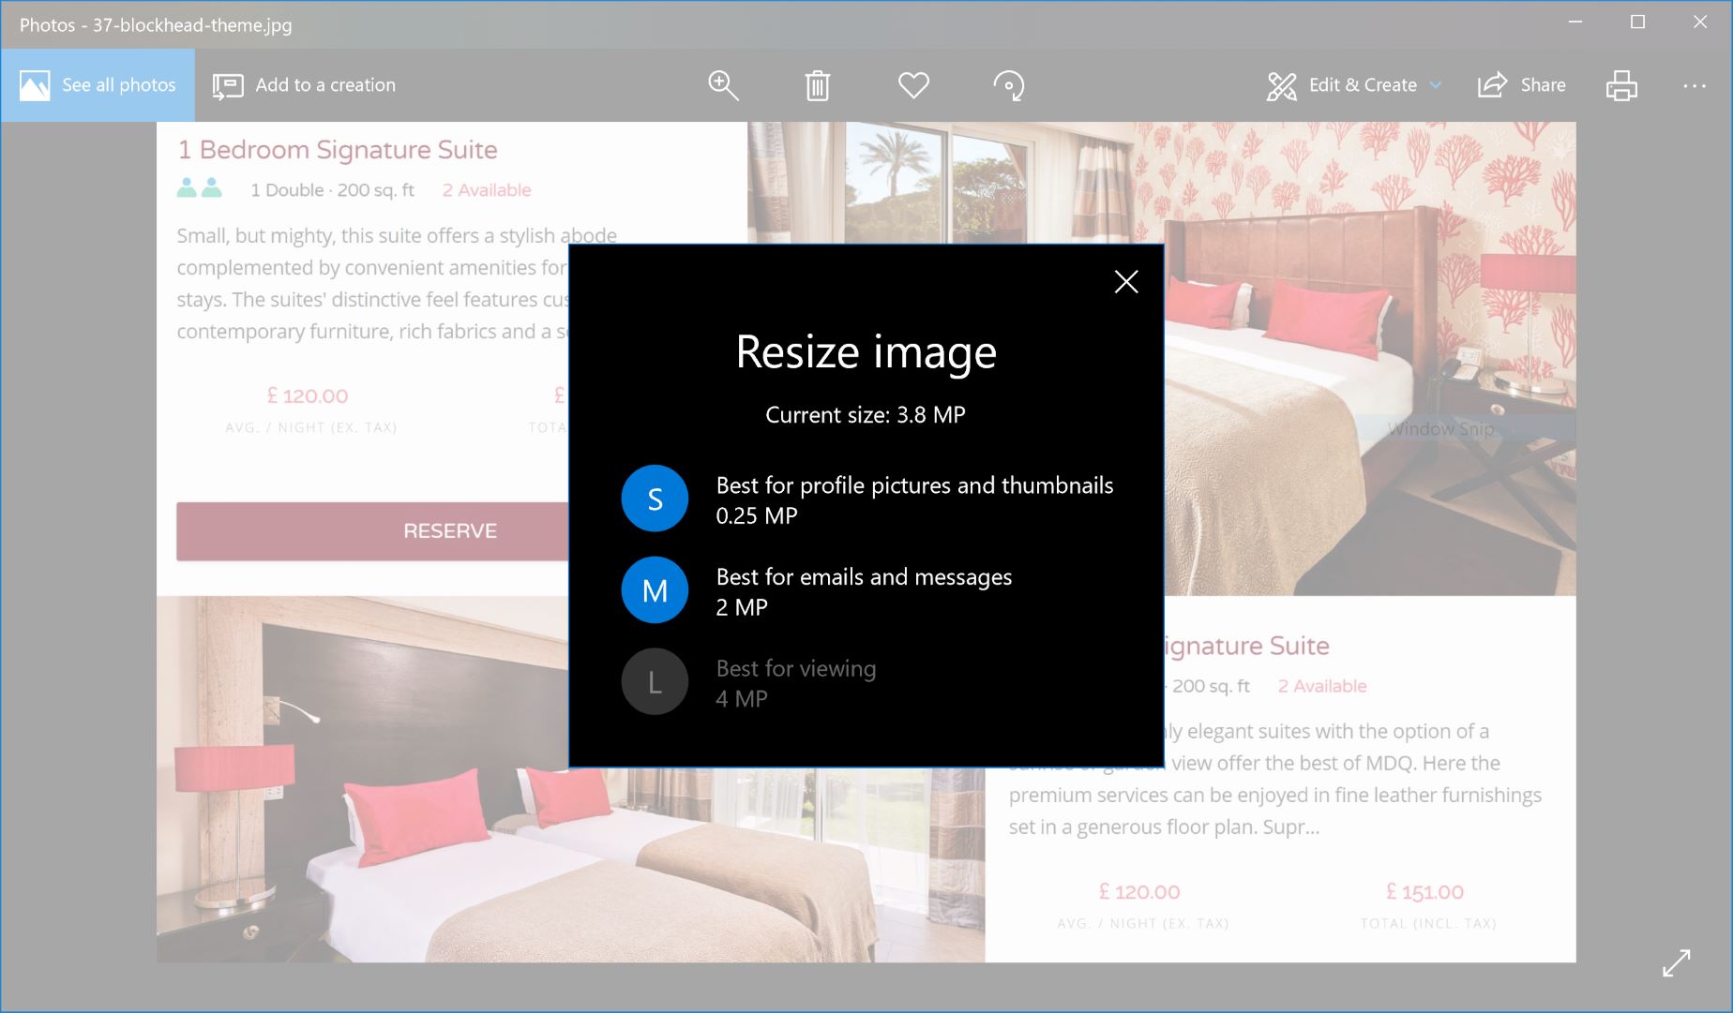Expand the Edit & Create dropdown chevron

(x=1436, y=85)
